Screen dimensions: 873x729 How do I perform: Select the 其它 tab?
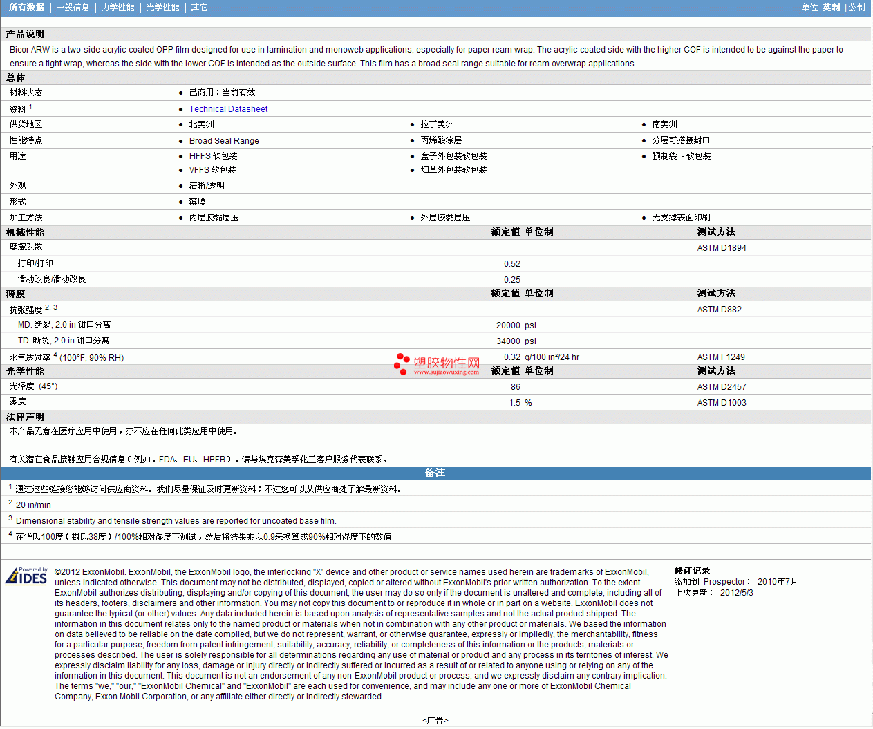click(200, 8)
